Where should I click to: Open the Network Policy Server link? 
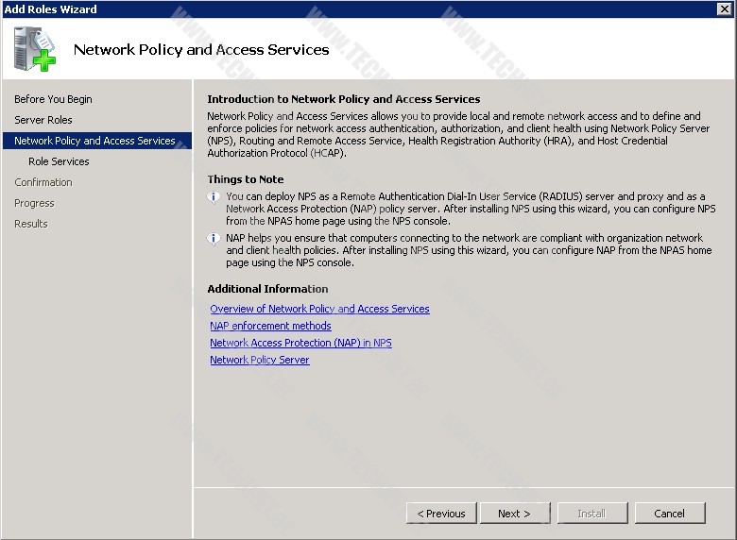pyautogui.click(x=260, y=360)
